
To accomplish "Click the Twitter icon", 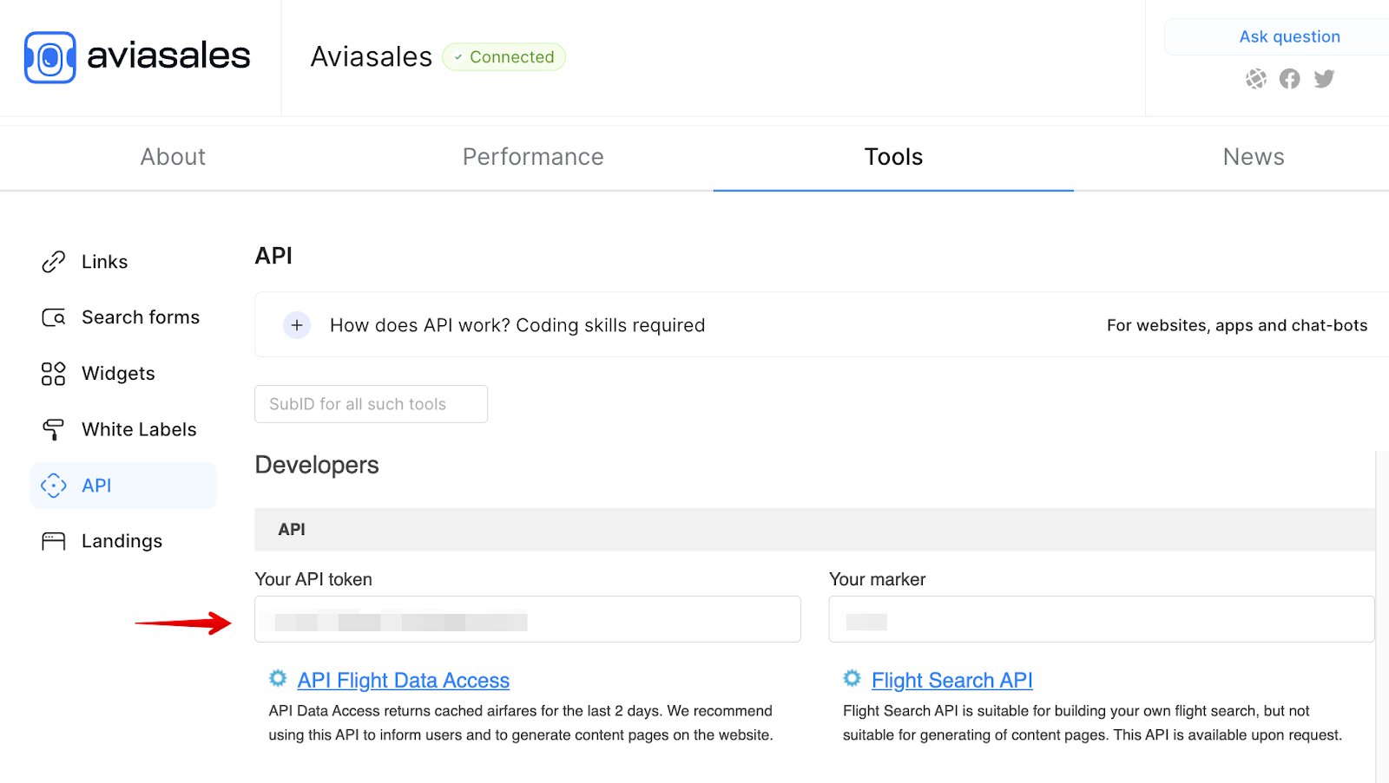I will 1324,78.
